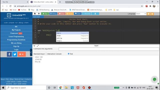Viewport: 160px width, 90px height.
Task: Select the Interactive Console radio button
Action: pyautogui.click(x=46, y=54)
